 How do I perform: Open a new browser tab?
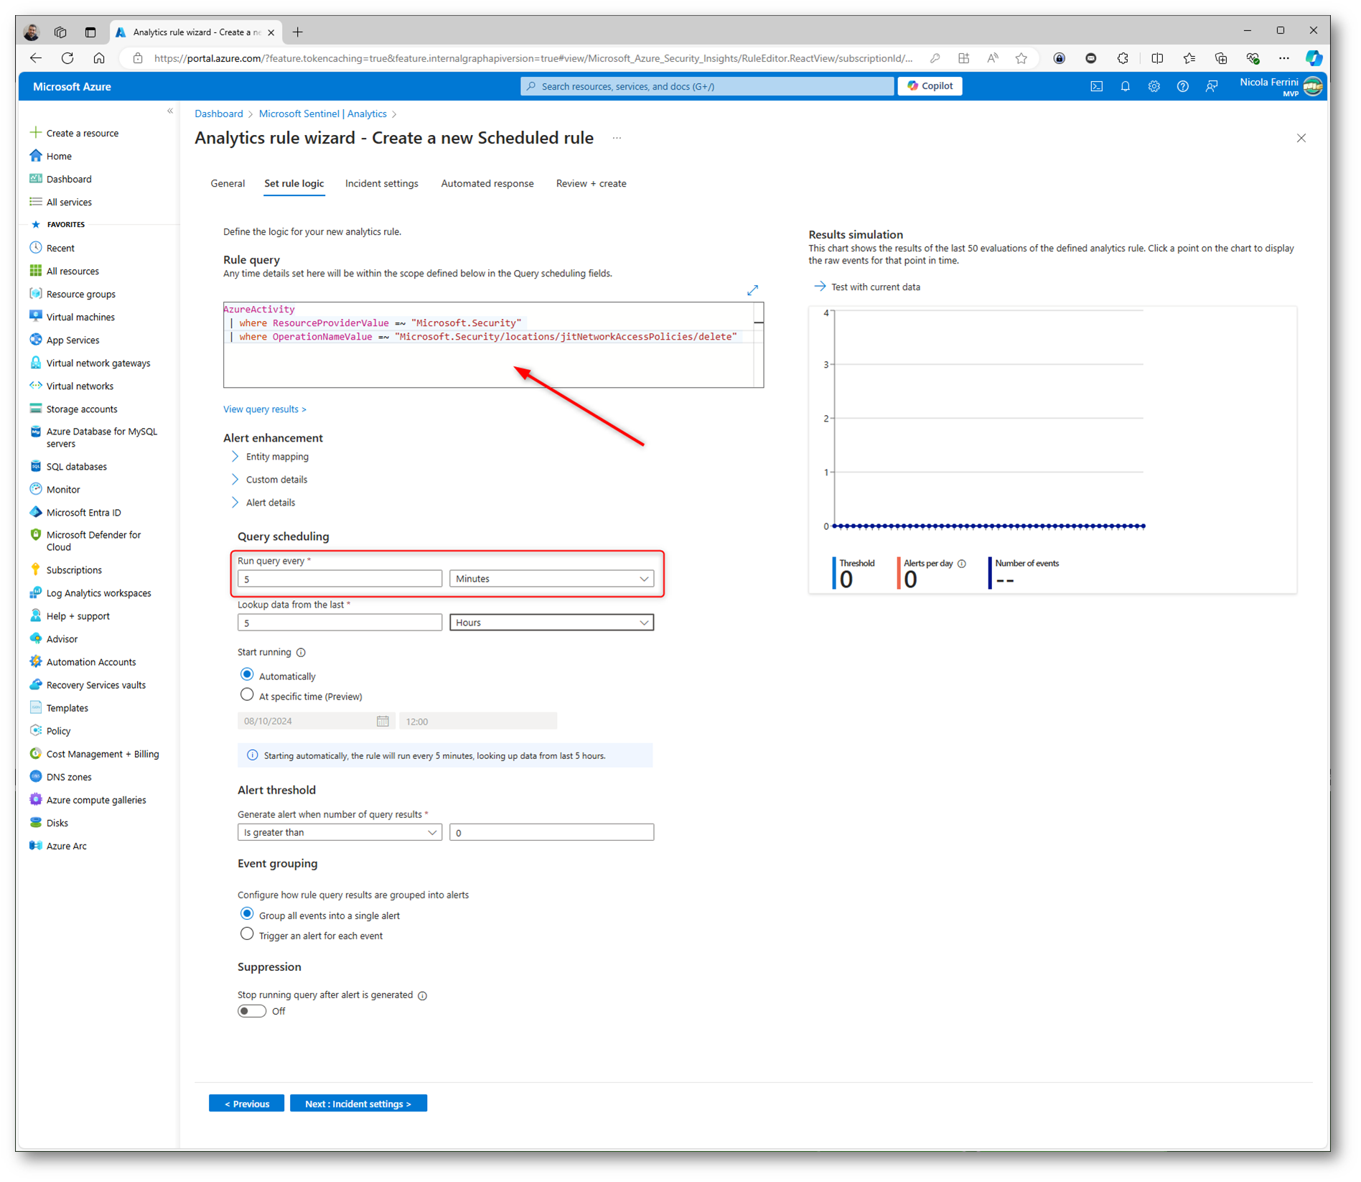[298, 32]
